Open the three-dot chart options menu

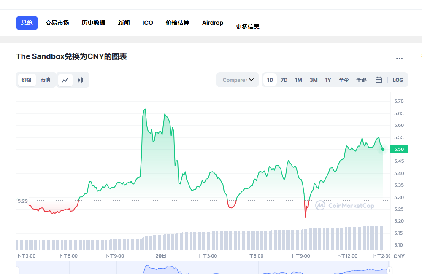pyautogui.click(x=399, y=58)
